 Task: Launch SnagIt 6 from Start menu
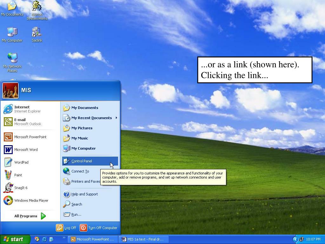click(30, 187)
